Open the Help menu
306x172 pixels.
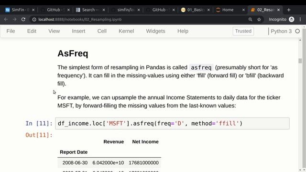(183, 31)
